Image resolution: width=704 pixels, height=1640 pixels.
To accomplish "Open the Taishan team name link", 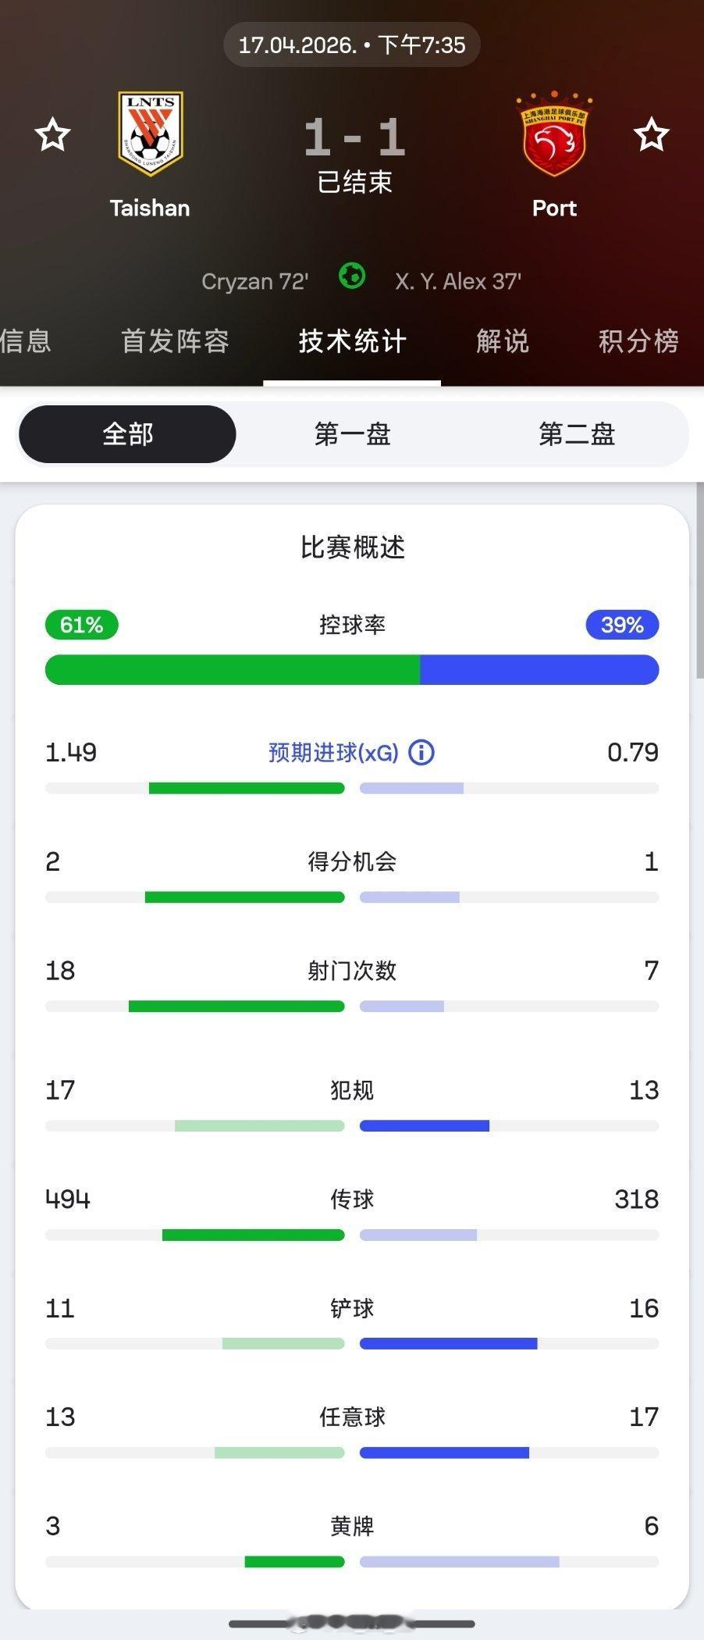I will coord(150,208).
